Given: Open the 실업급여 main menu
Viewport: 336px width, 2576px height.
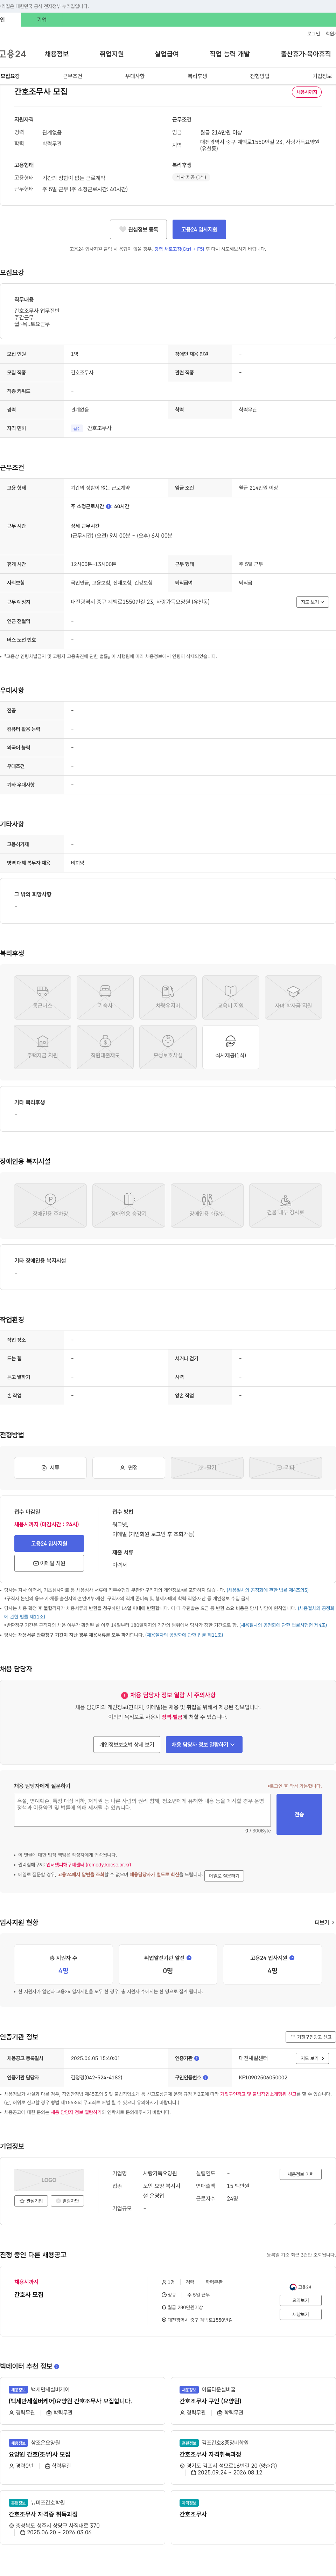Looking at the screenshot, I should click(x=167, y=54).
